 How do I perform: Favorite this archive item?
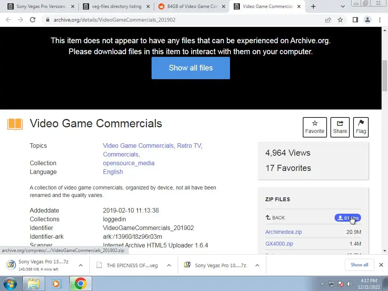(314, 127)
